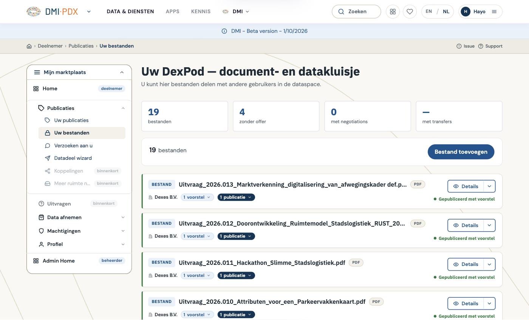Viewport: 529px width, 320px height.
Task: Click the Publicaties tag icon in sidebar
Action: pyautogui.click(x=41, y=108)
